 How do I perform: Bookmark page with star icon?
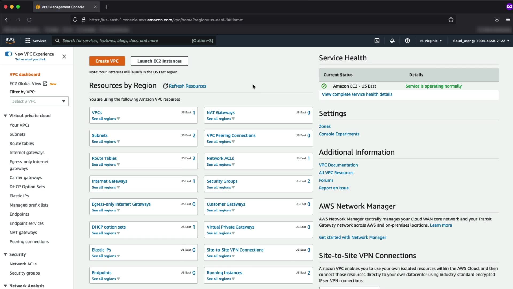(451, 20)
